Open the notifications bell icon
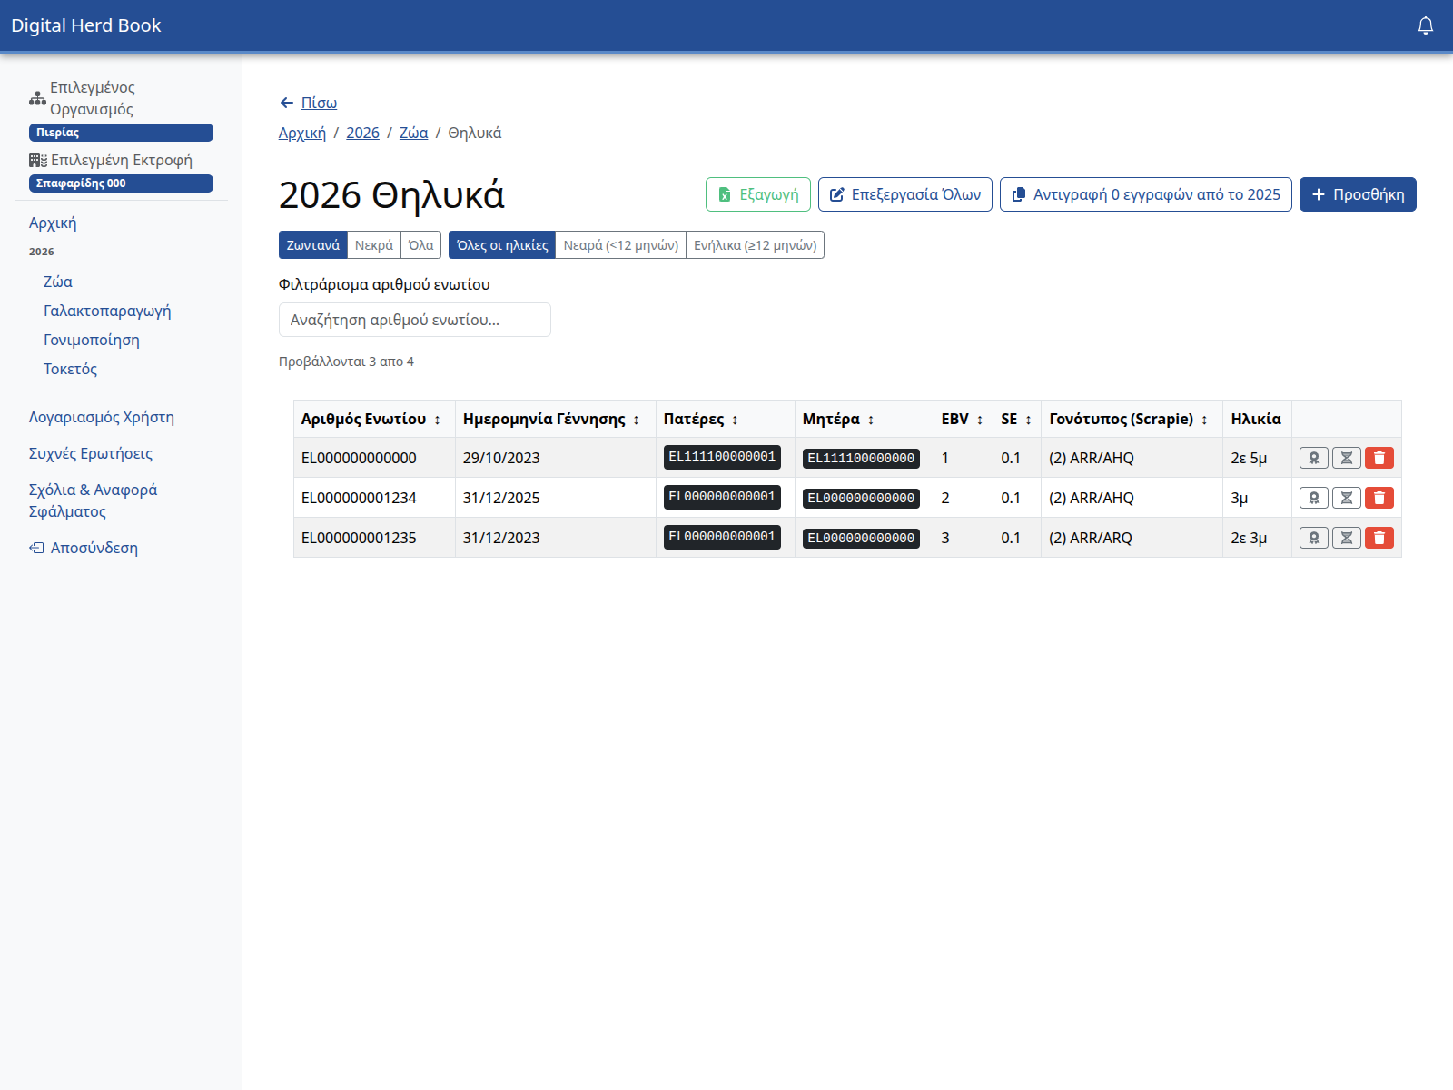The image size is (1453, 1090). [x=1425, y=25]
